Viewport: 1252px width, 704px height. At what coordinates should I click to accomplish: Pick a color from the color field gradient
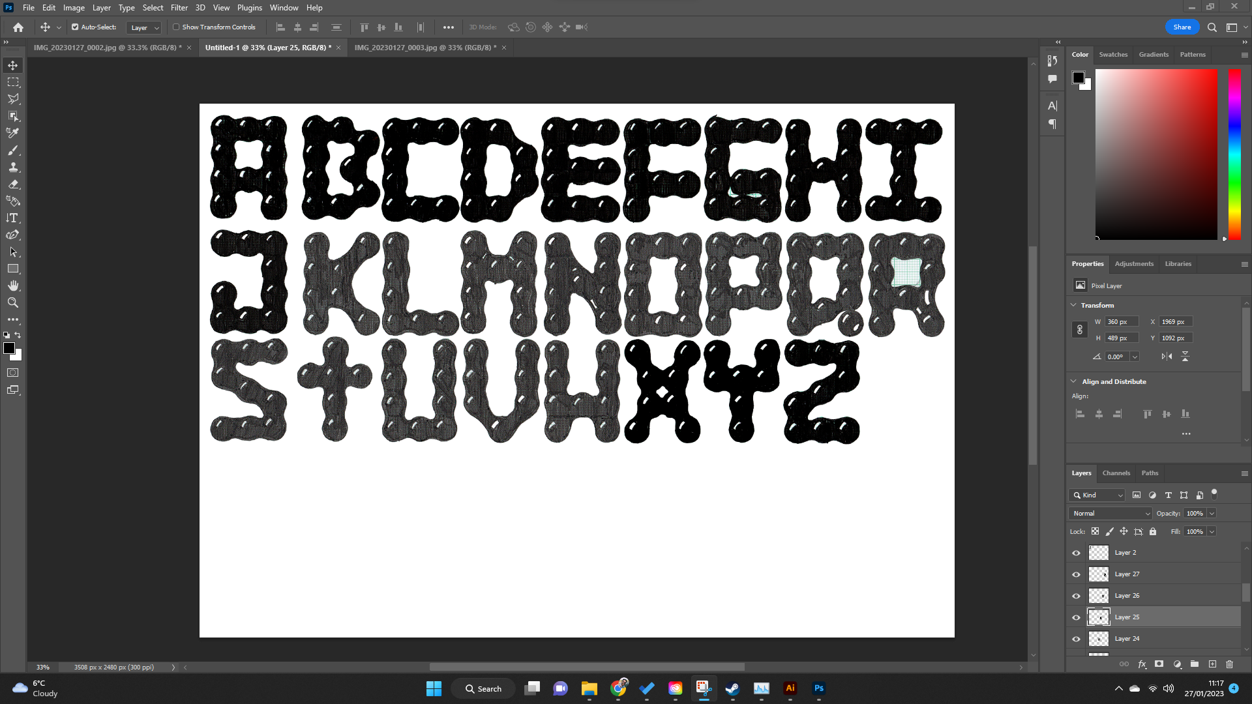click(1156, 154)
